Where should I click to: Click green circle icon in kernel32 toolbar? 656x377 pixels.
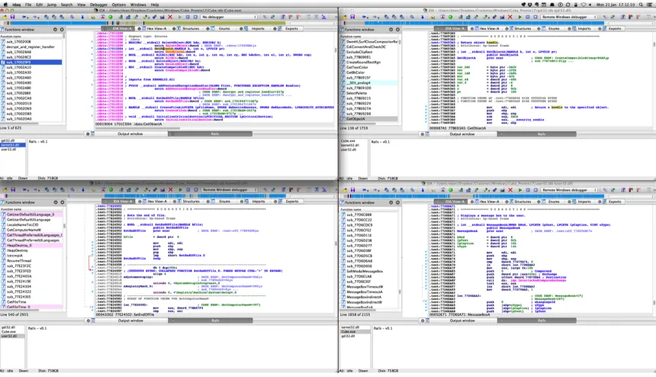point(111,189)
